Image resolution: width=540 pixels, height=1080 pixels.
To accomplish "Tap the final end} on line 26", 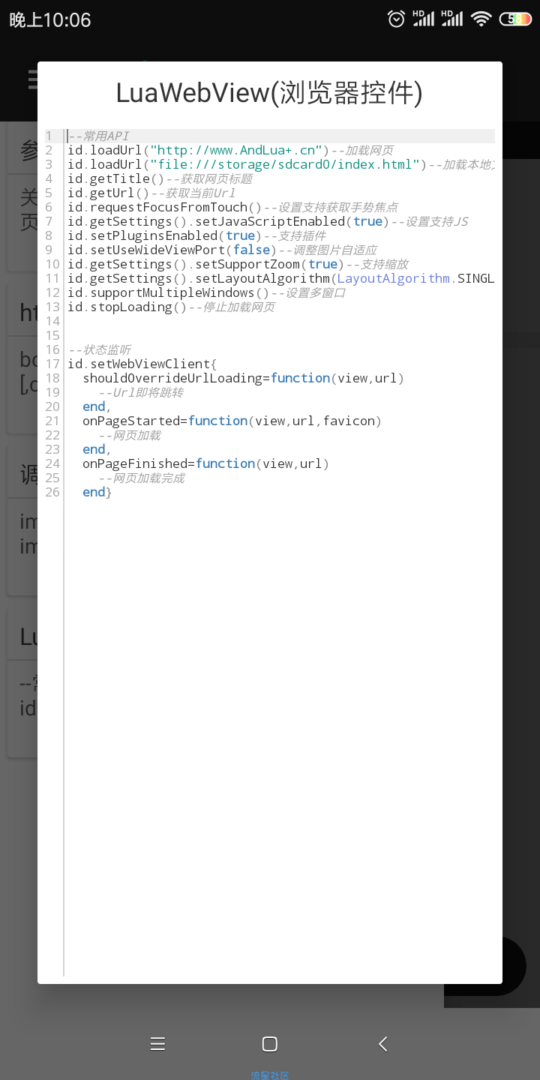I will [x=97, y=492].
